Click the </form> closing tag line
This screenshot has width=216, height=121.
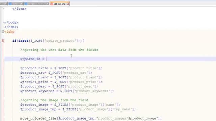click(x=19, y=9)
